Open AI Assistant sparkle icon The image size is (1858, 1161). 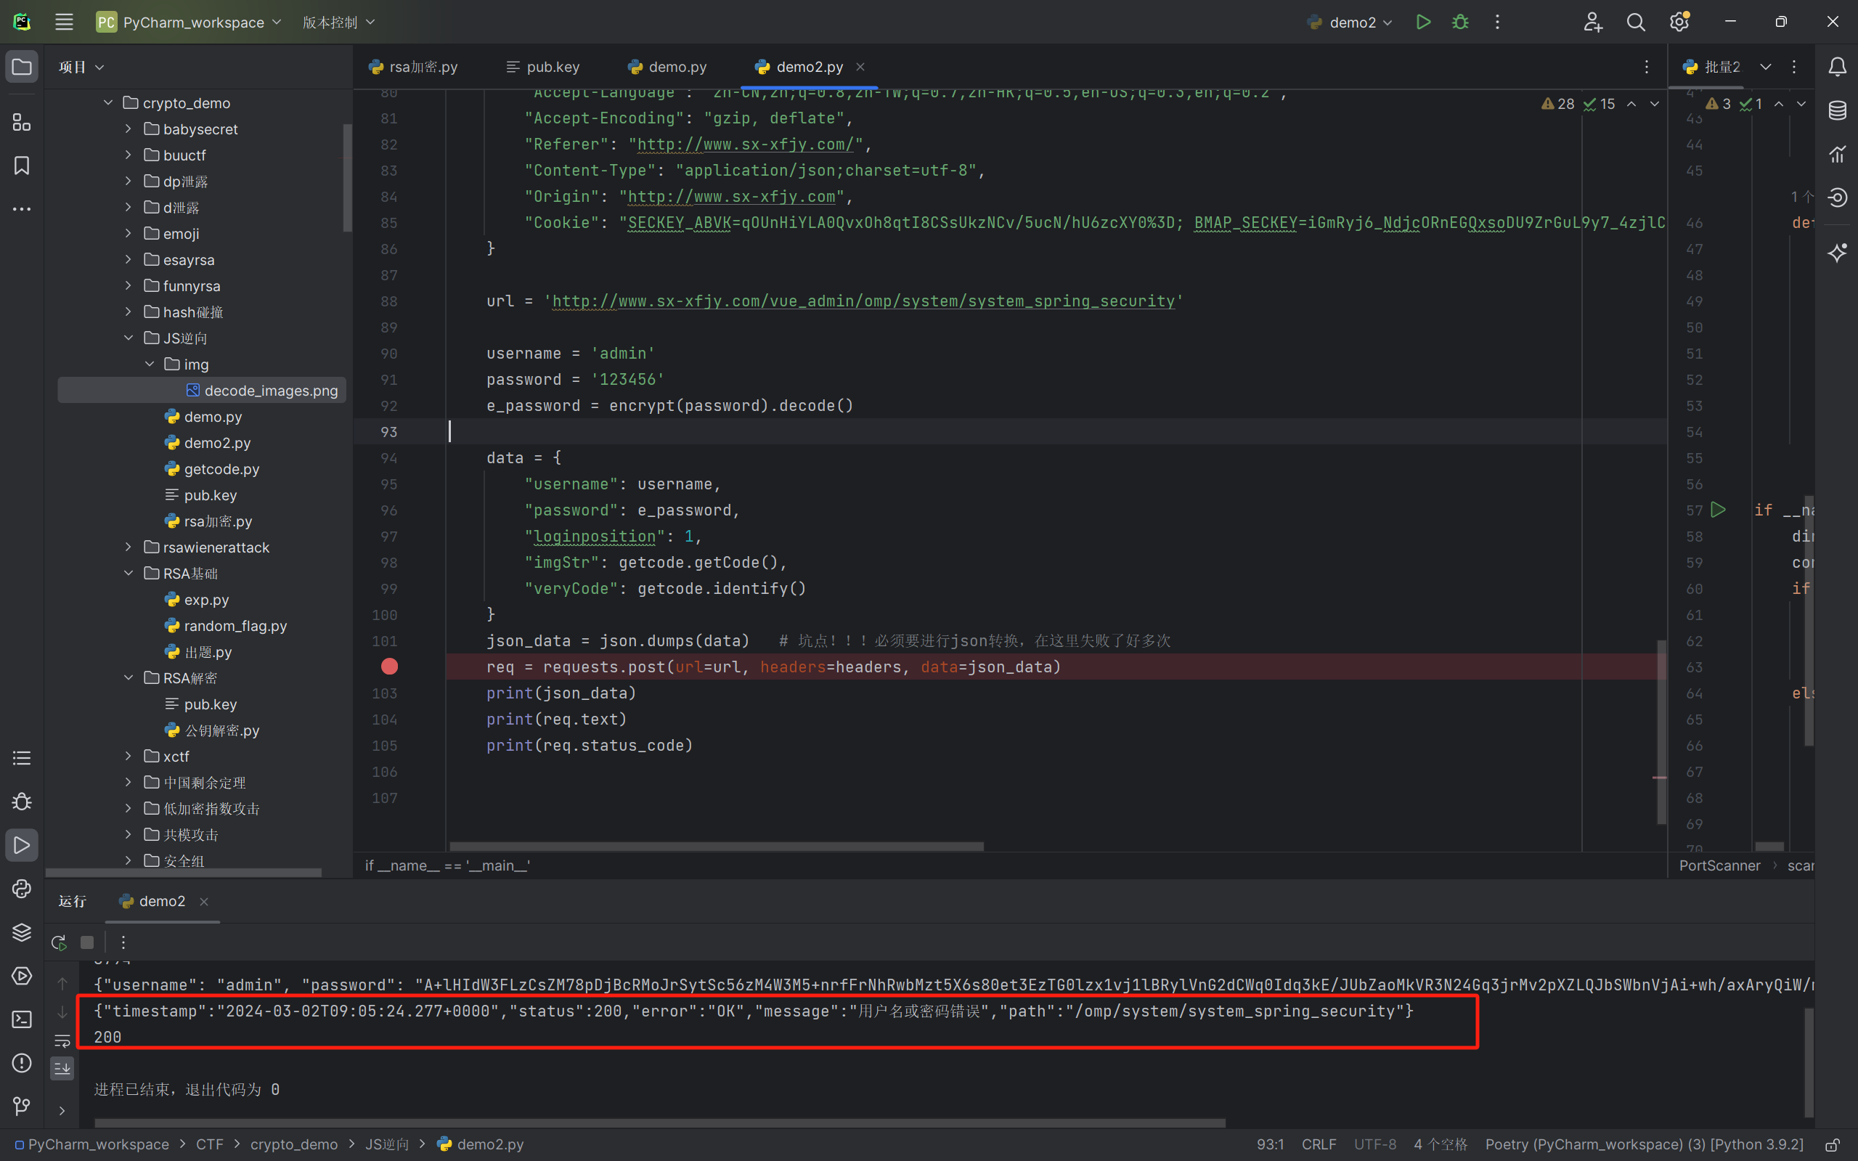click(1837, 253)
